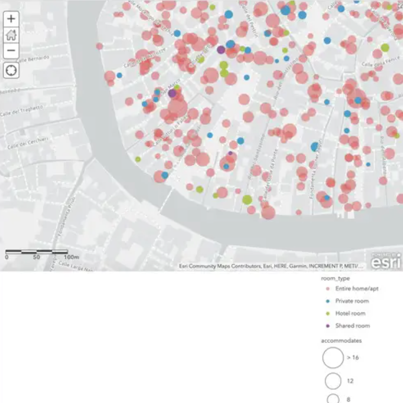Reset the map to the home extent
Image resolution: width=403 pixels, height=403 pixels.
(11, 35)
